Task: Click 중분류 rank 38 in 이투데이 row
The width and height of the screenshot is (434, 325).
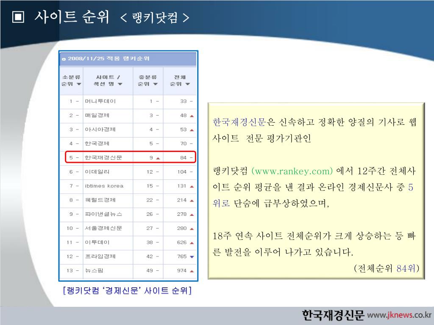Action: click(150, 242)
